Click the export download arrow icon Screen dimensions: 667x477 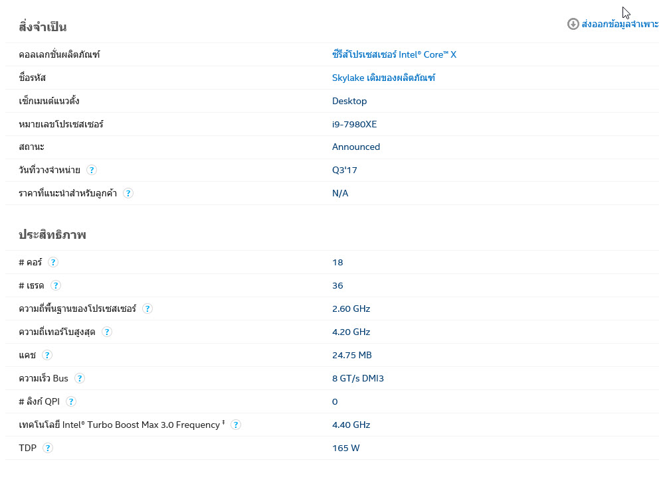coord(573,24)
